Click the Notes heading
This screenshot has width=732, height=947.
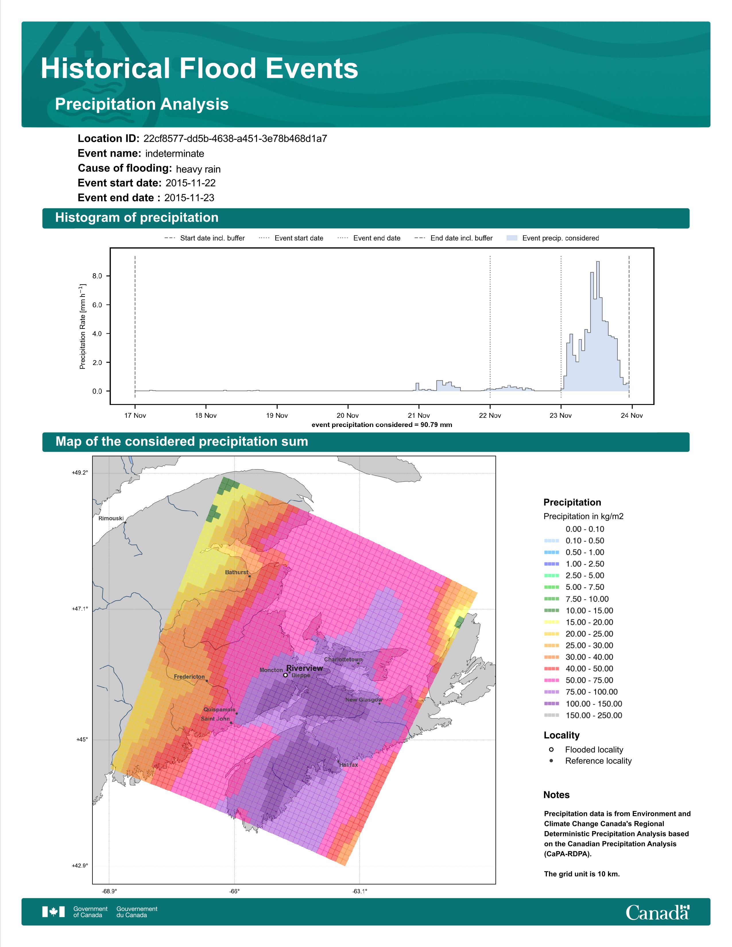[556, 795]
